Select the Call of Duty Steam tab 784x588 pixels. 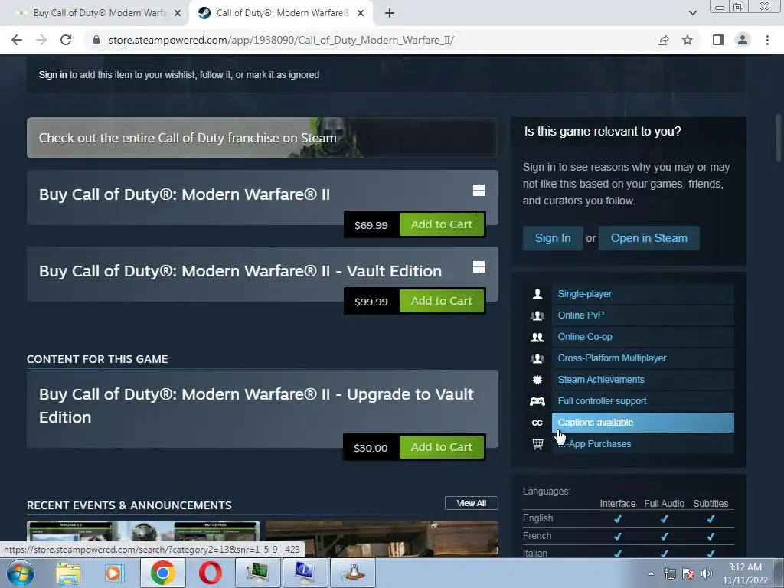click(x=281, y=13)
